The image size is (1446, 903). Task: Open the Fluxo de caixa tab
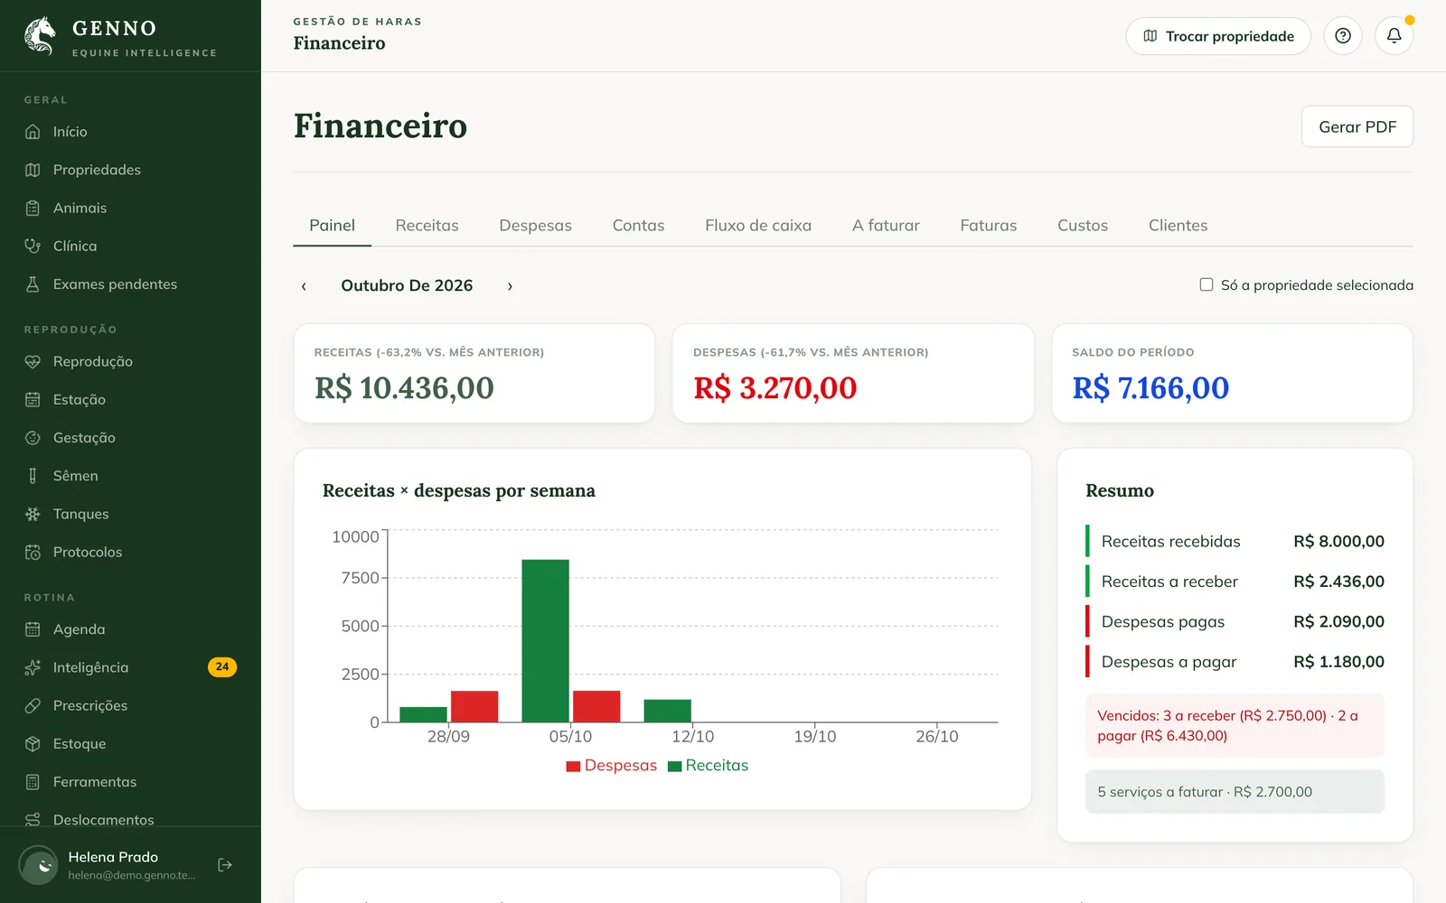click(758, 226)
